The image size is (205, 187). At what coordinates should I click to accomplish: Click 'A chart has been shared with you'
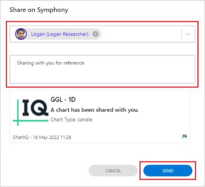tap(95, 110)
